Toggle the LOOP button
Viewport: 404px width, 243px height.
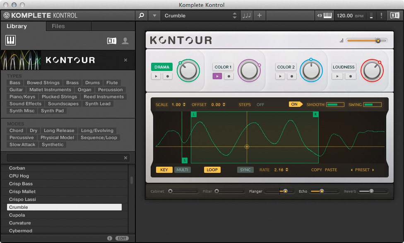212,170
